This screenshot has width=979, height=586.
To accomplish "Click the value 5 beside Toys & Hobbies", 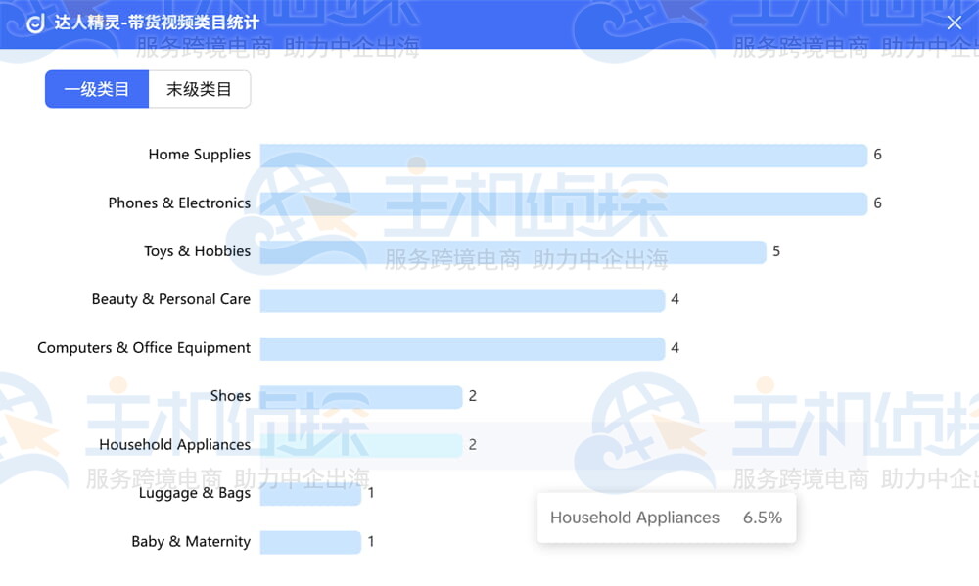I will pyautogui.click(x=776, y=251).
